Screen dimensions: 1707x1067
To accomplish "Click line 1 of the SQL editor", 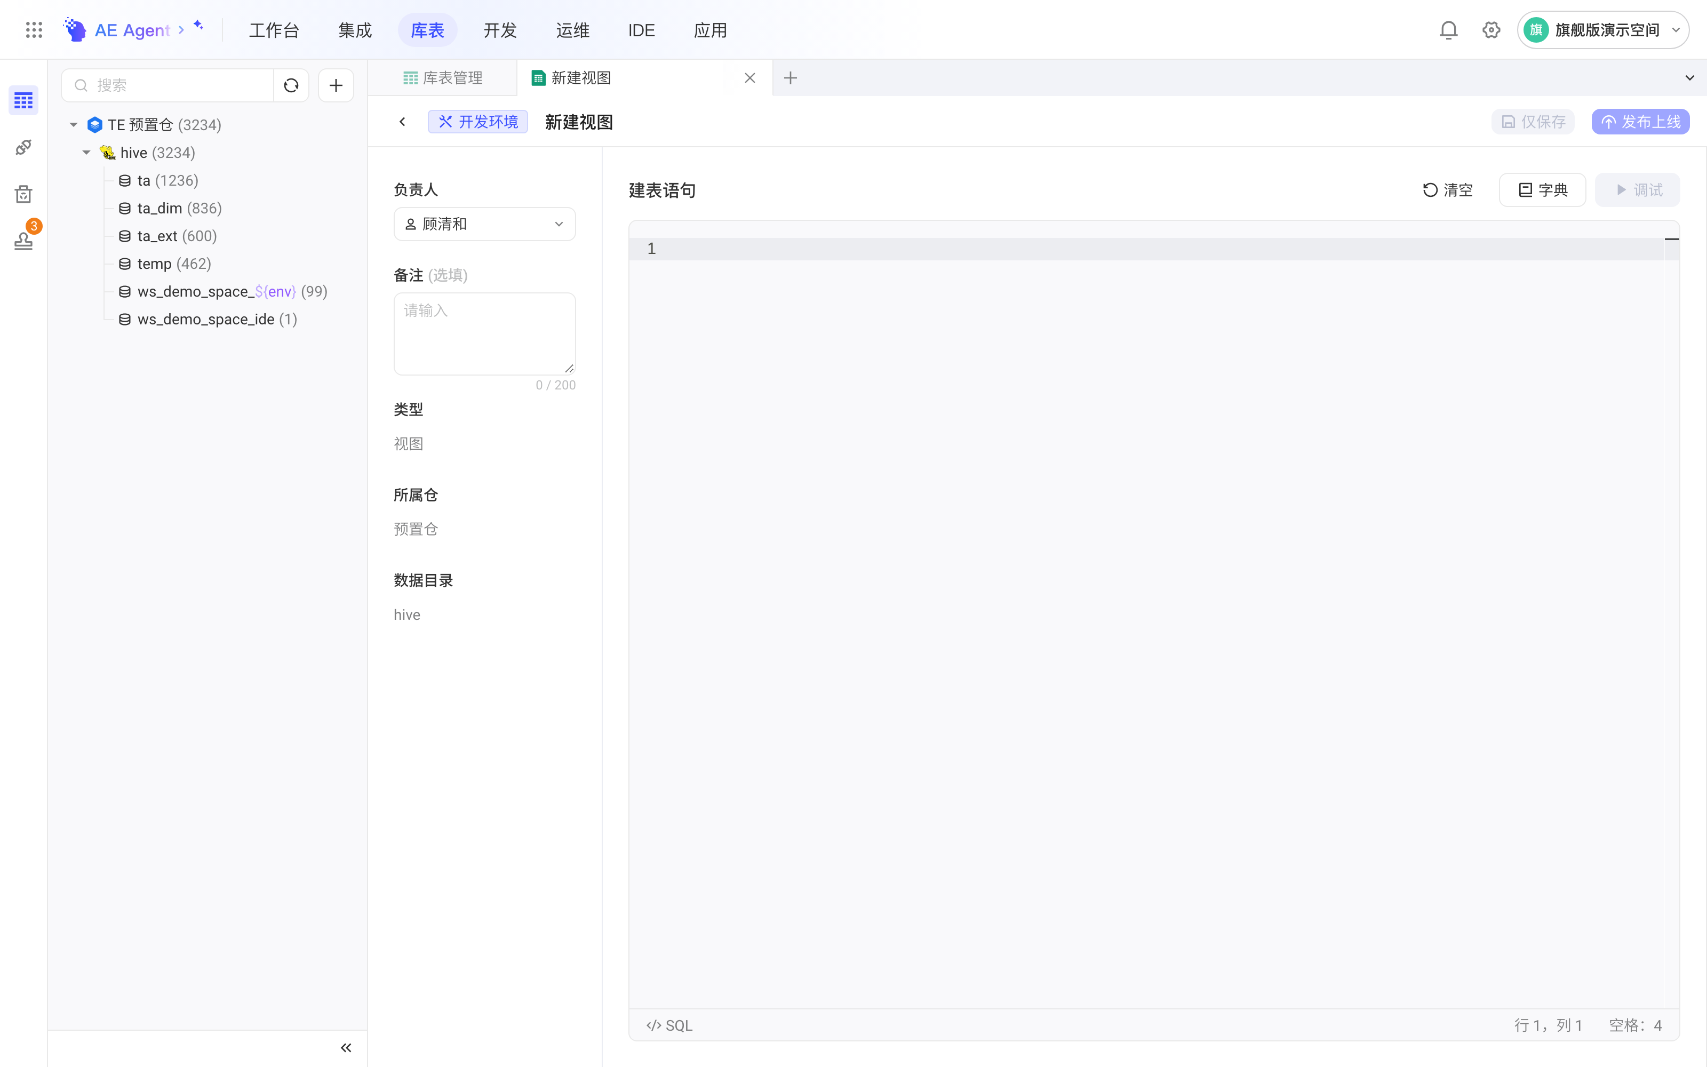I will click(x=1153, y=249).
